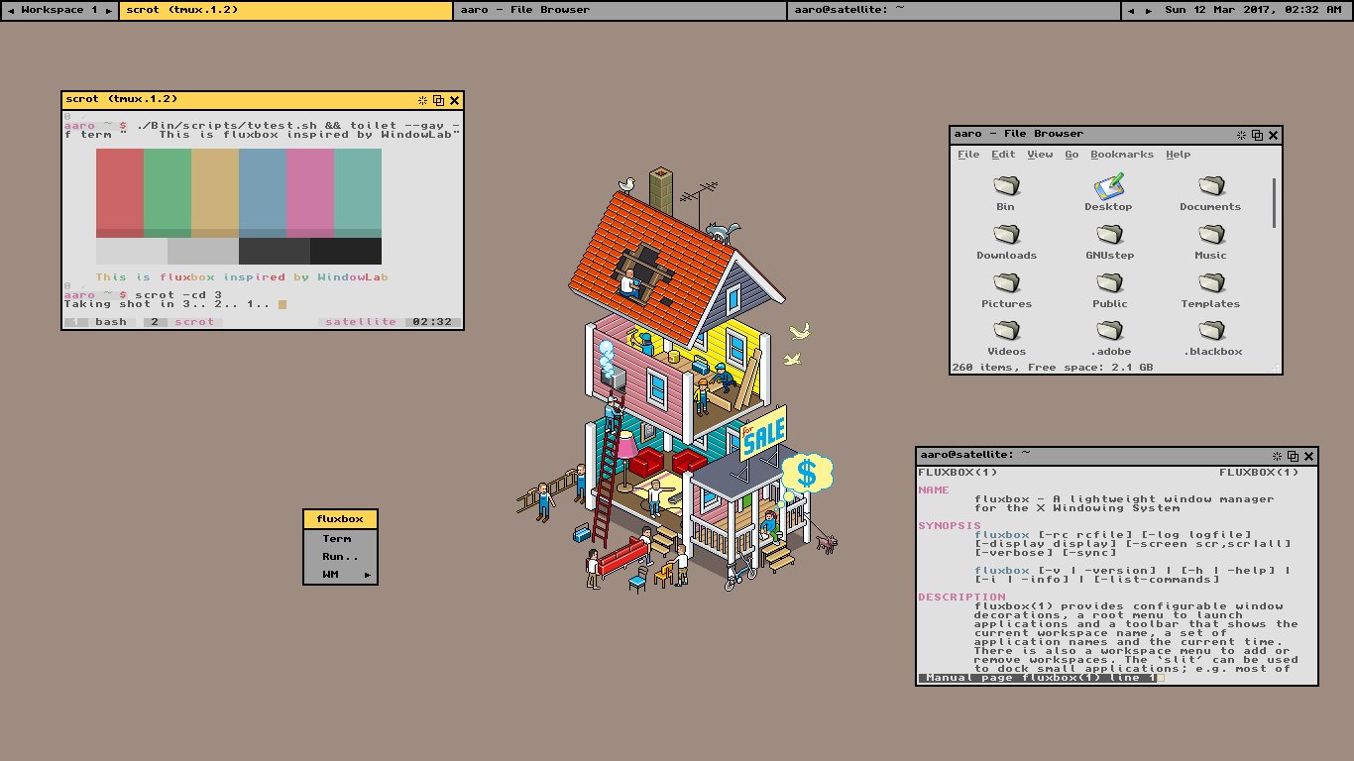1354x761 pixels.
Task: Click the Workspace 1 label in toolbar
Action: [x=59, y=10]
